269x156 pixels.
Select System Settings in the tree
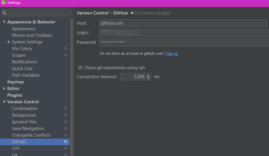(x=27, y=42)
